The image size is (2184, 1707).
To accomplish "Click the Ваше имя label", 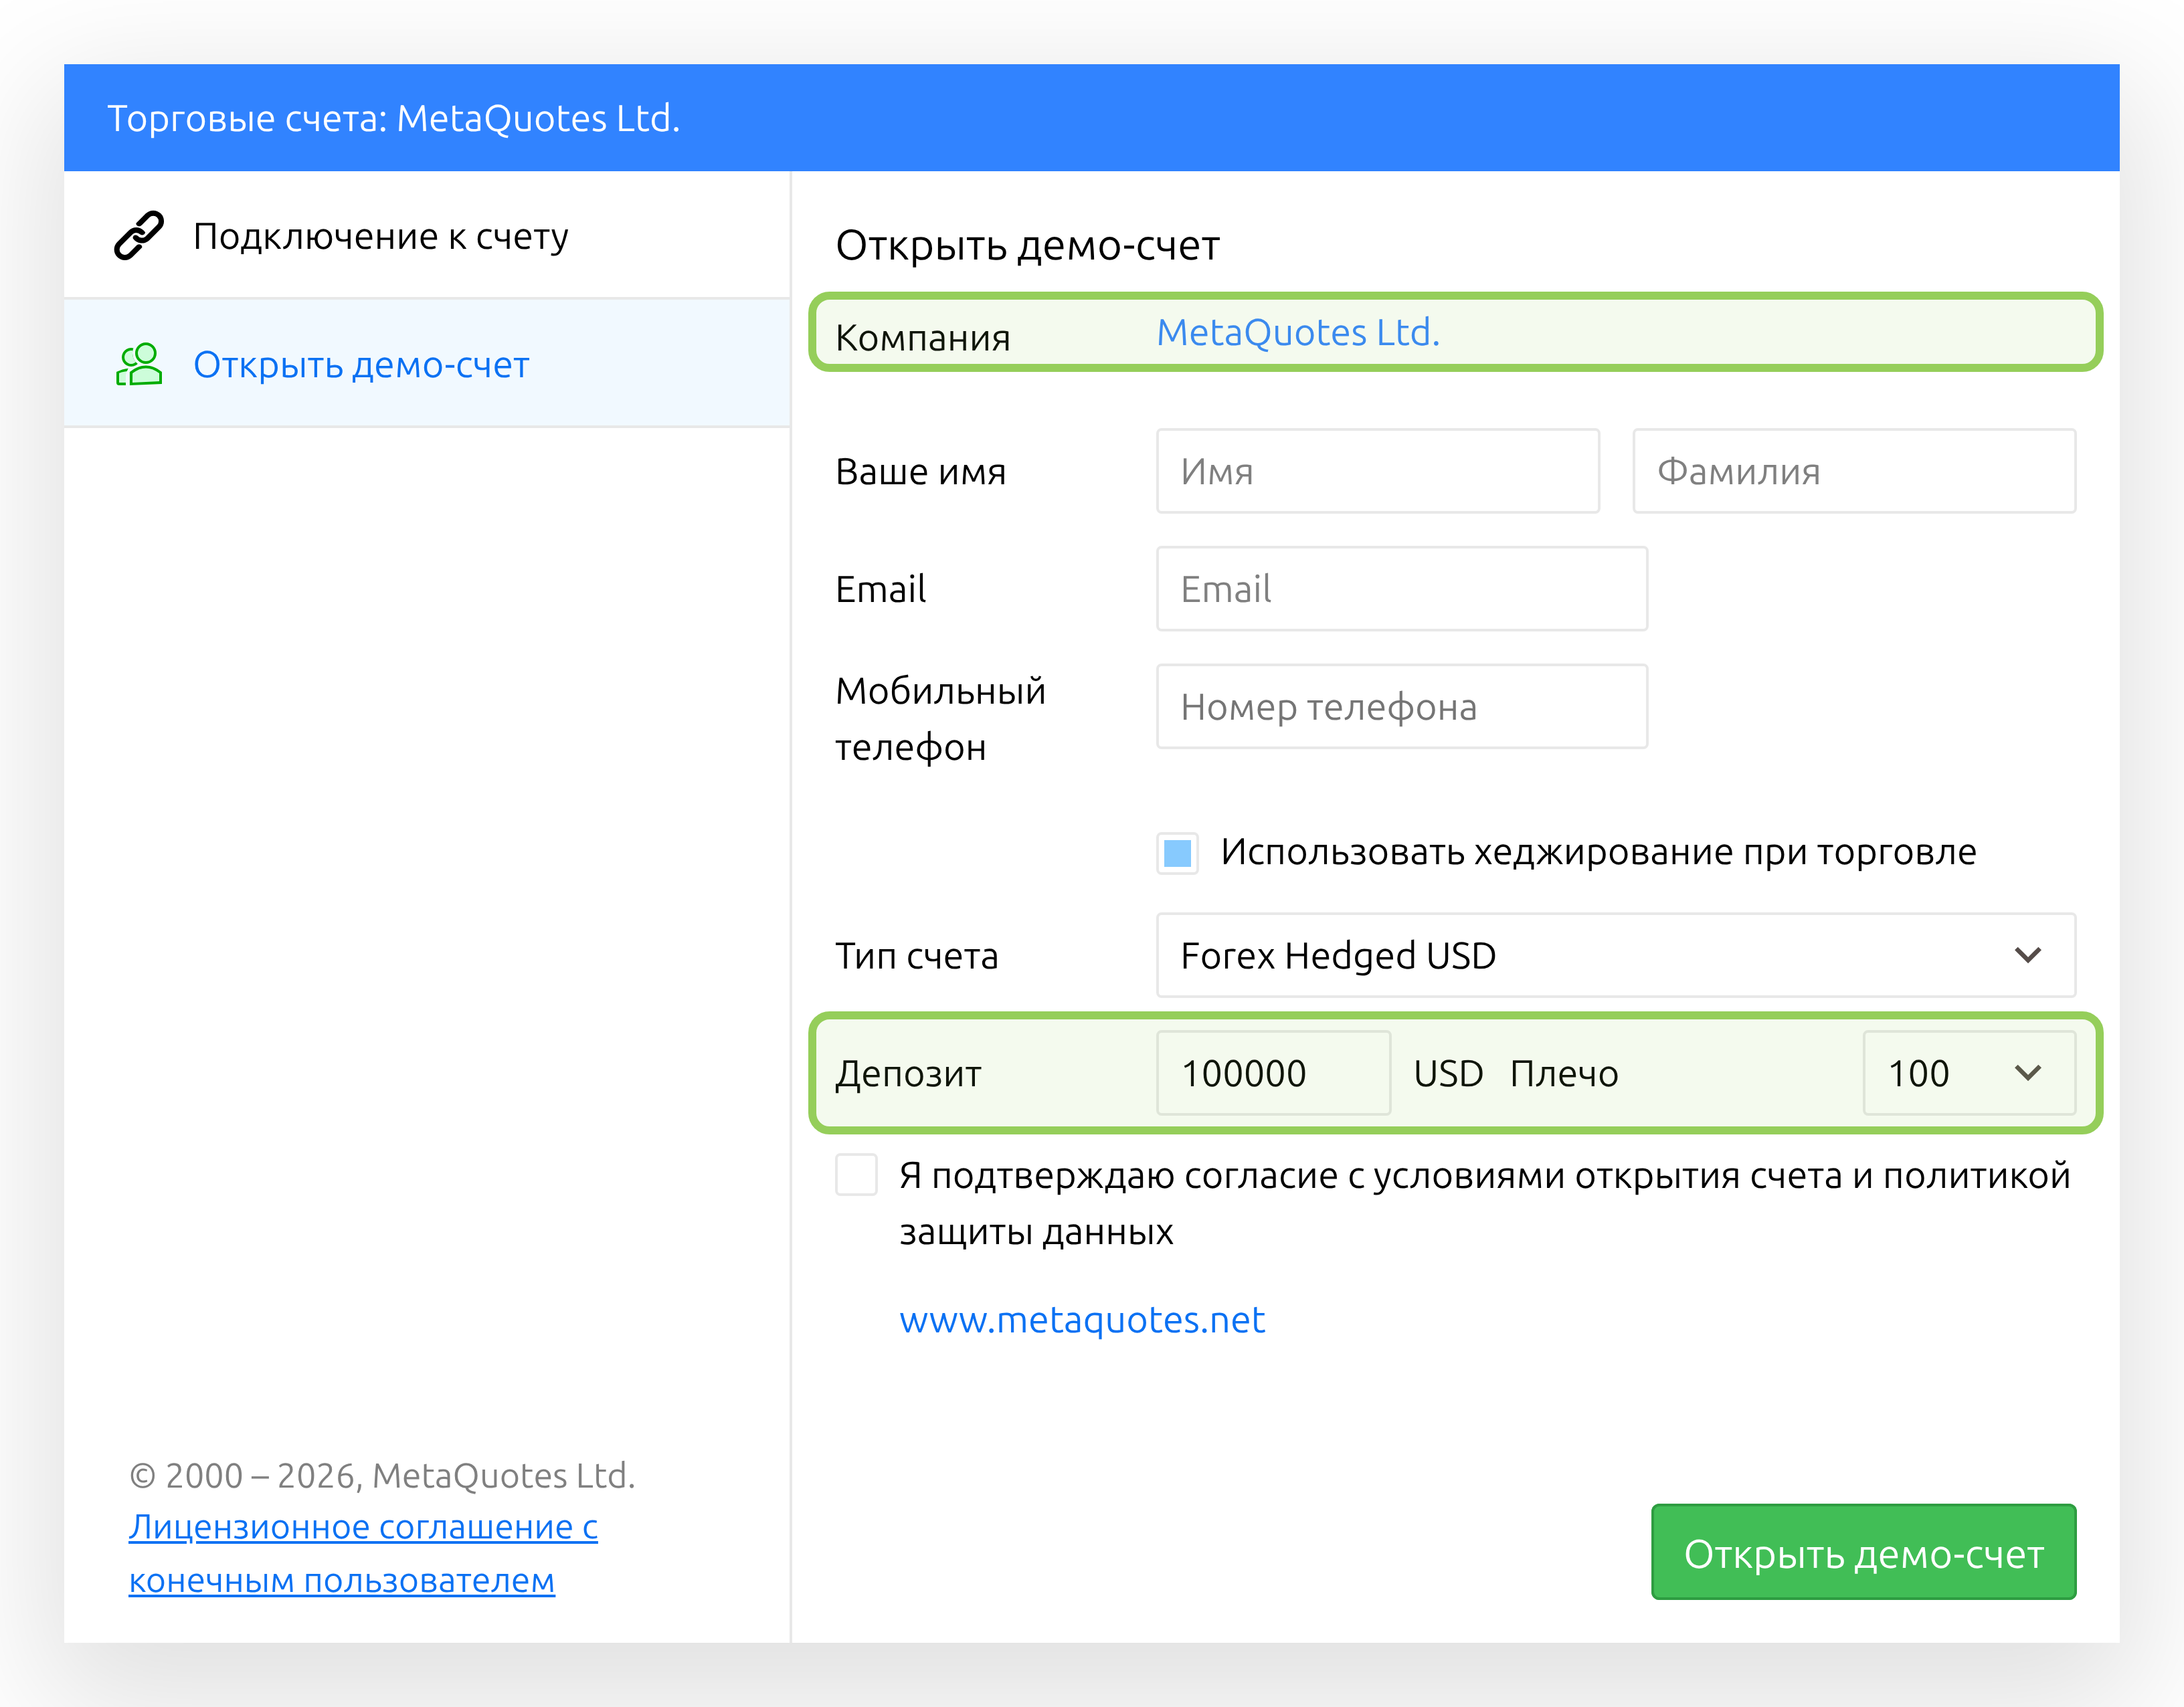I will click(x=921, y=472).
